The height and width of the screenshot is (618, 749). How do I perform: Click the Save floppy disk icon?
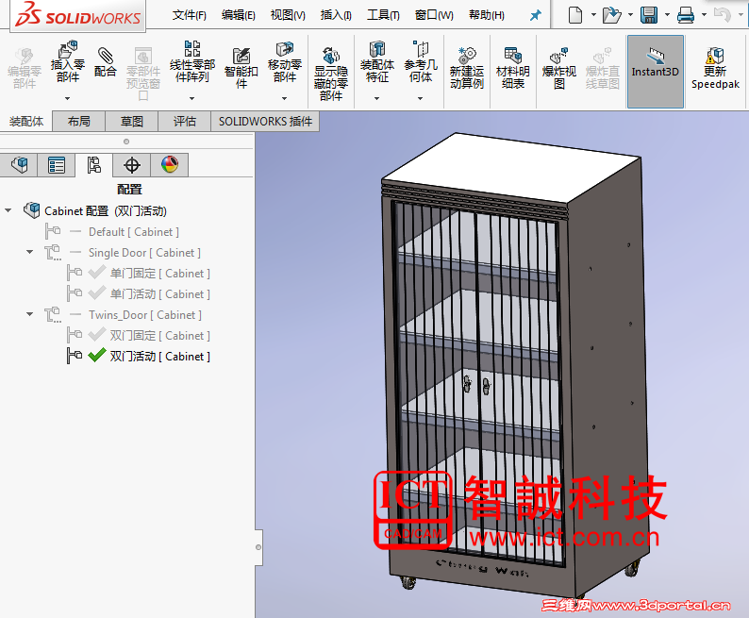[649, 15]
